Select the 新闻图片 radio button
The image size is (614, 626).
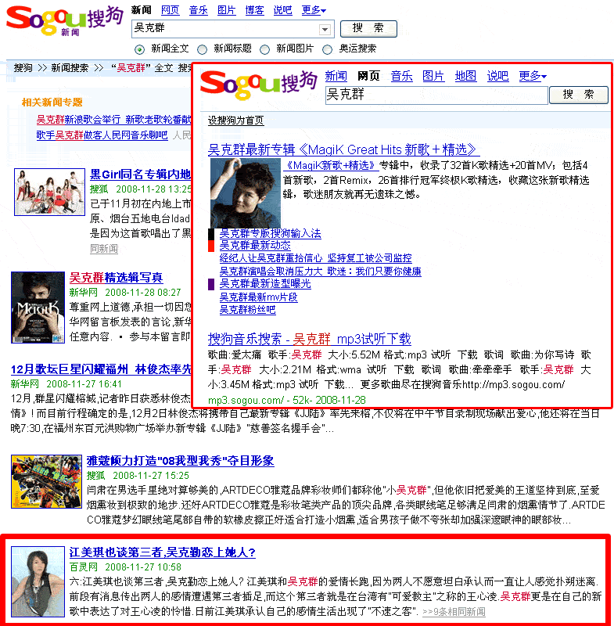[264, 49]
